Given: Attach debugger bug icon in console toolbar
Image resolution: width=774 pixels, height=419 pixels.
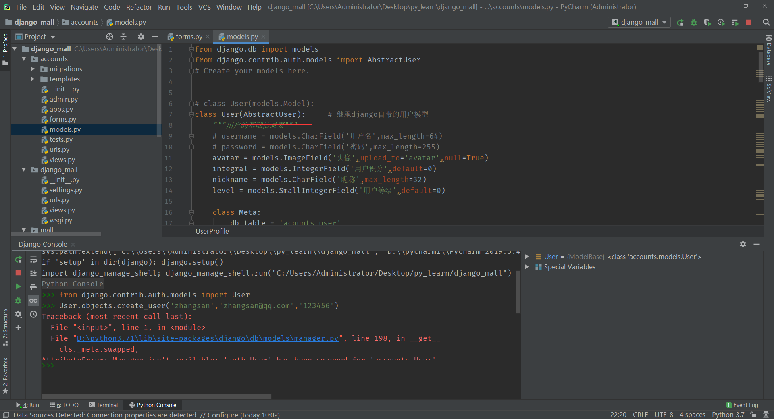Looking at the screenshot, I should (x=18, y=300).
